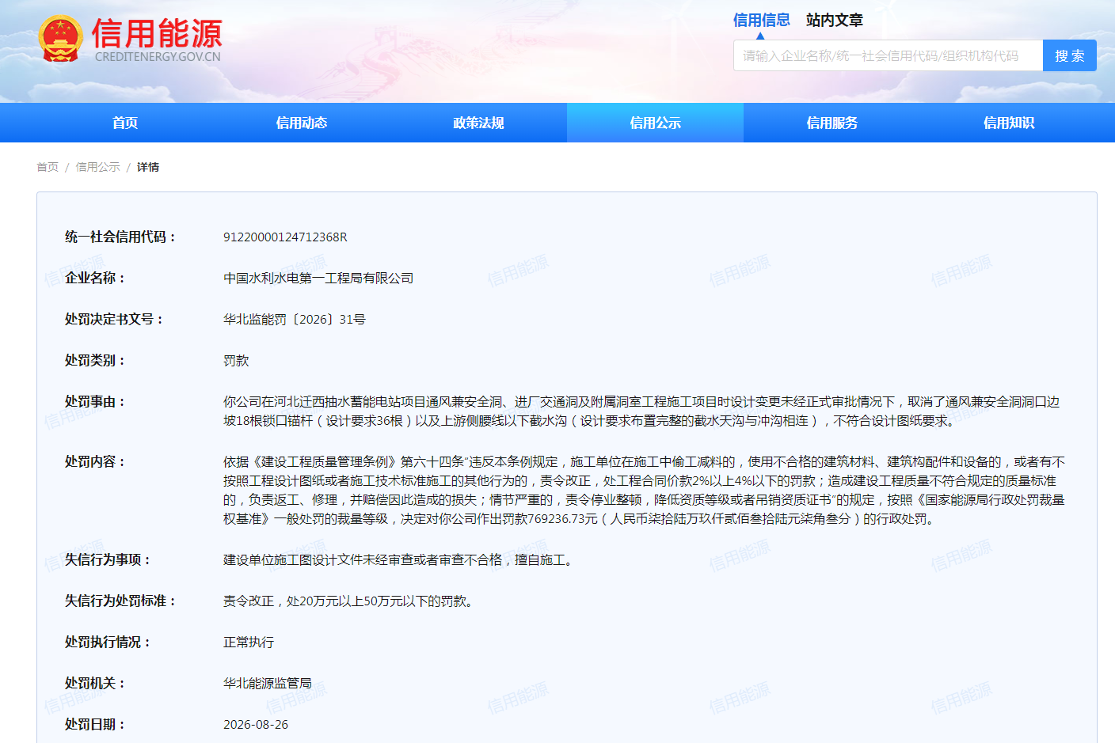Select the authority name 华北能源监管局
This screenshot has width=1115, height=743.
pos(268,684)
